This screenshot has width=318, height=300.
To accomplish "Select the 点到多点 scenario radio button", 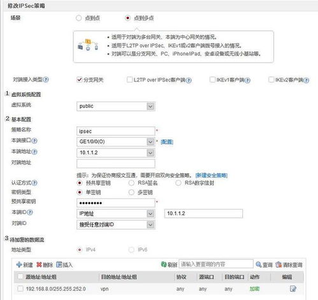I will (127, 18).
